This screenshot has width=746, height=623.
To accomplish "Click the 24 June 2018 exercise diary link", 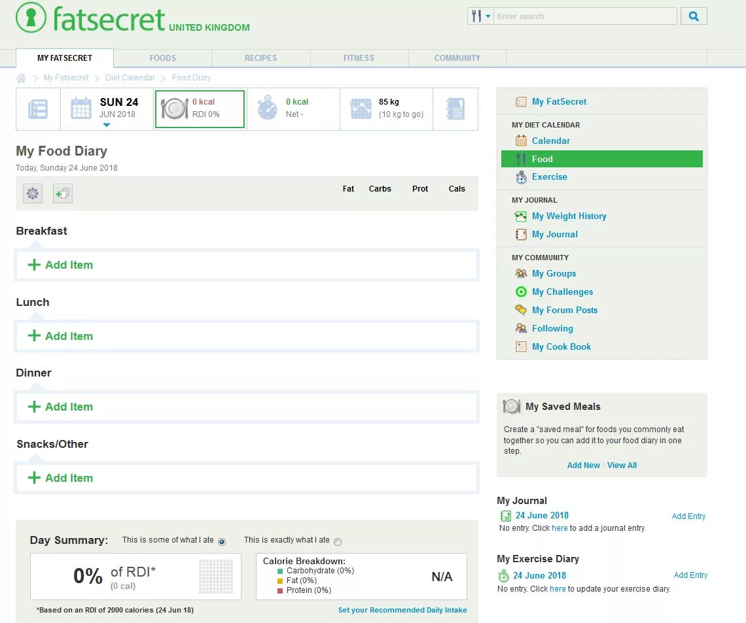I will [x=539, y=575].
